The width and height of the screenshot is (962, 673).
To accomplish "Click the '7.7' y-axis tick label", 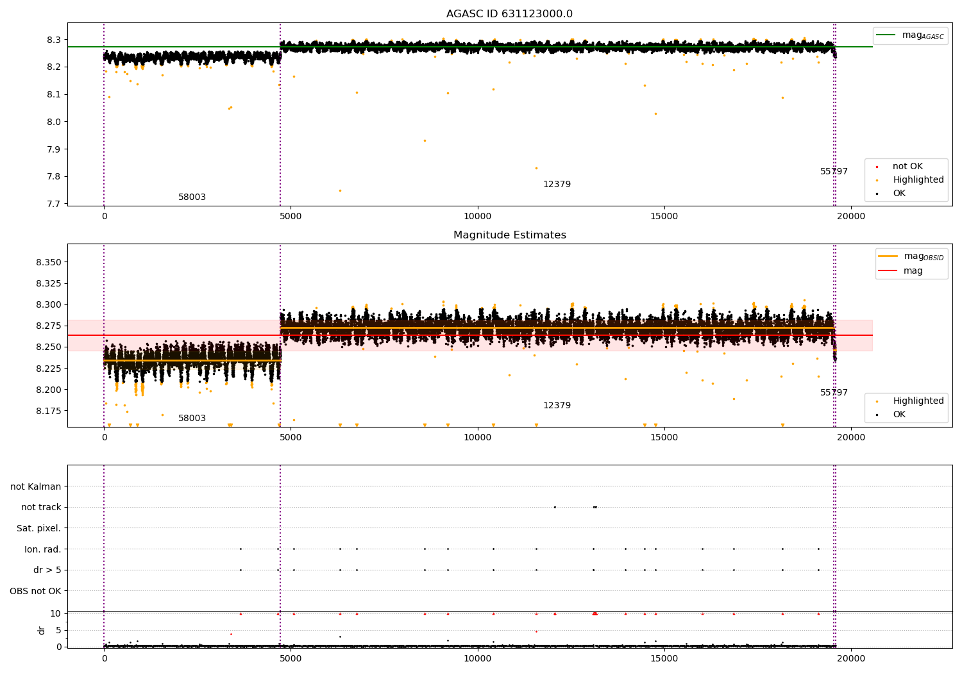I will pyautogui.click(x=54, y=204).
